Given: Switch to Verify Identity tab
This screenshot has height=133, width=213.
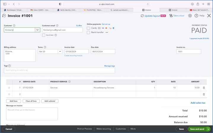Looking at the screenshot, I should coord(67,10).
